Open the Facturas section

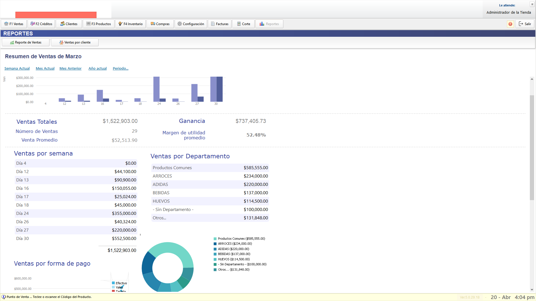pyautogui.click(x=219, y=24)
